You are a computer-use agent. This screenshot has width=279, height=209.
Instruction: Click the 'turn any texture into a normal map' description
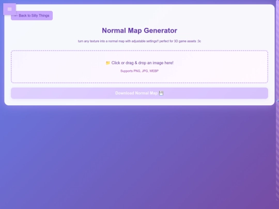[x=139, y=41]
